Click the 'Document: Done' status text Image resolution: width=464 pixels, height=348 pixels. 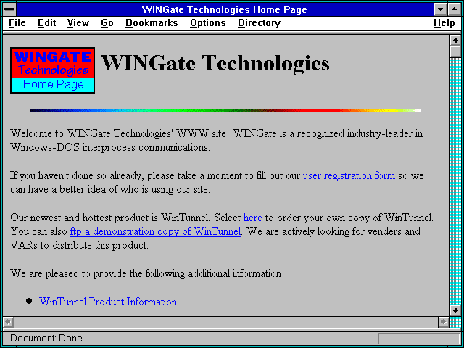pyautogui.click(x=46, y=339)
